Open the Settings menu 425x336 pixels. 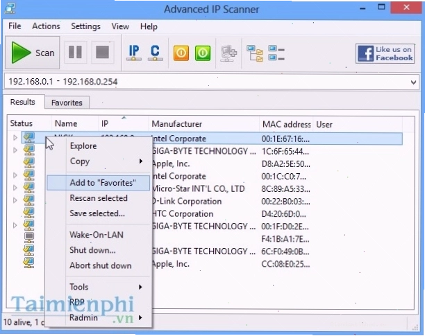tap(85, 26)
